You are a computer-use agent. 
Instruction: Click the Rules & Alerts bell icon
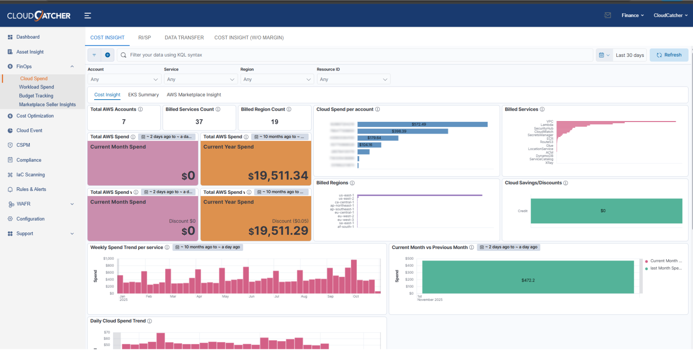[10, 189]
